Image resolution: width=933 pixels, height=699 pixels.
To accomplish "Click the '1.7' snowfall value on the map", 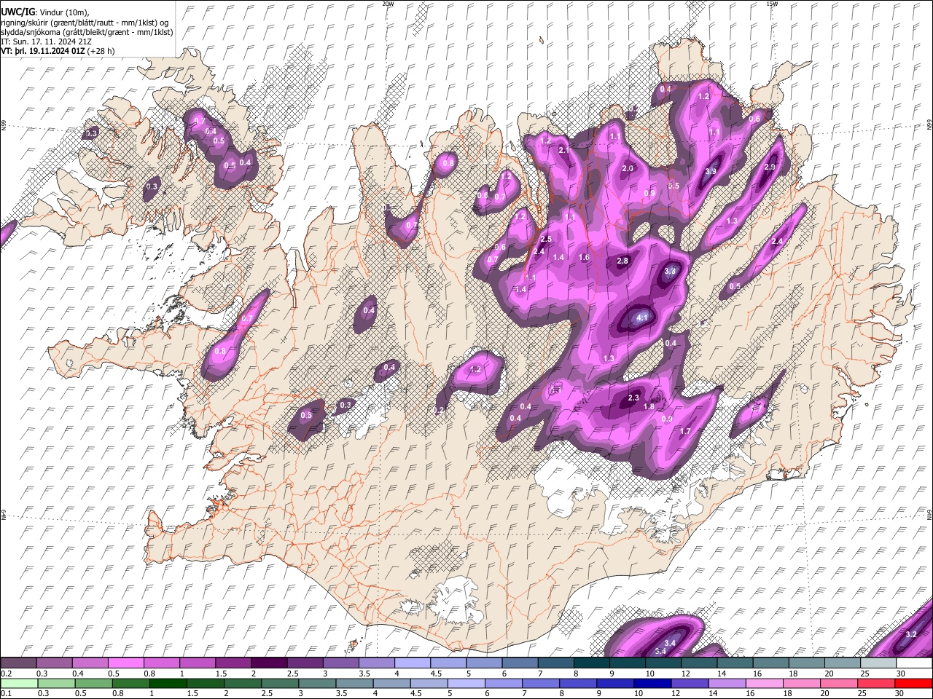I will coord(685,432).
